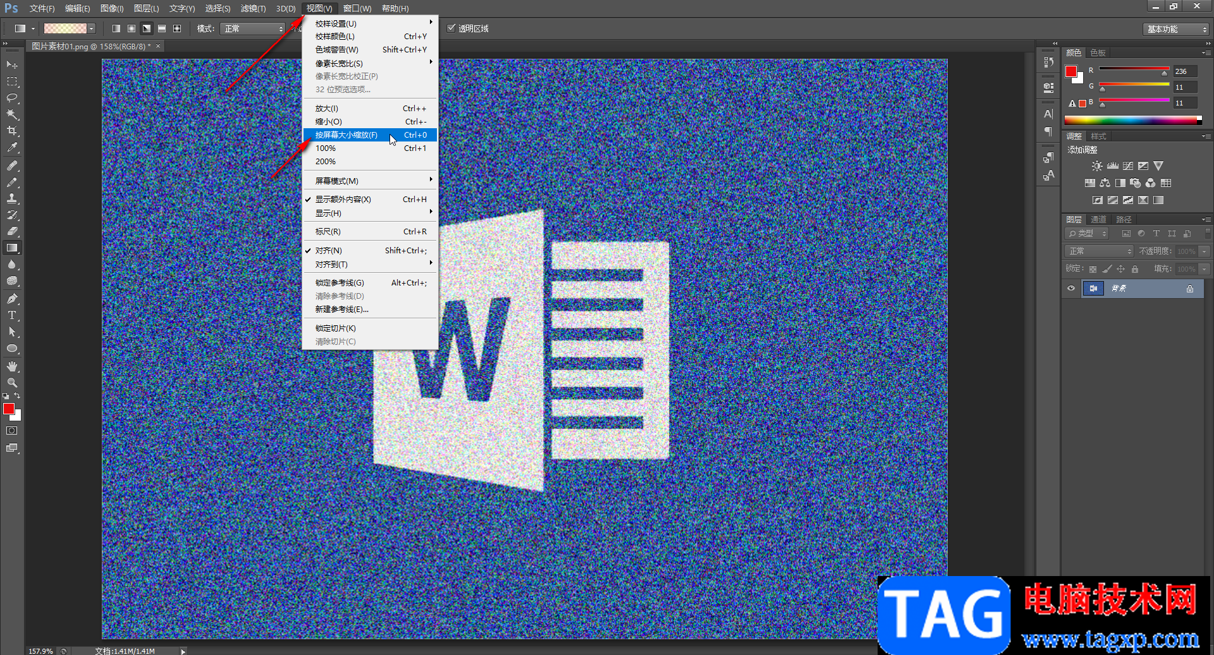Enable lock transparent pixels
Image resolution: width=1214 pixels, height=655 pixels.
[x=1093, y=269]
